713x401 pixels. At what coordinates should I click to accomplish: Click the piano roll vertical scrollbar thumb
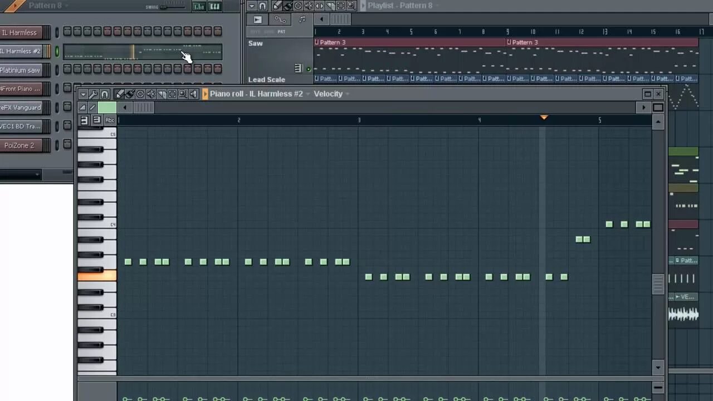coord(658,283)
